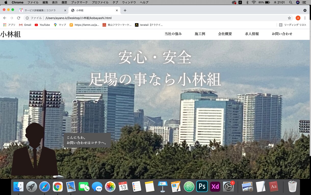Click the 小林組 site logo

(x=10, y=34)
